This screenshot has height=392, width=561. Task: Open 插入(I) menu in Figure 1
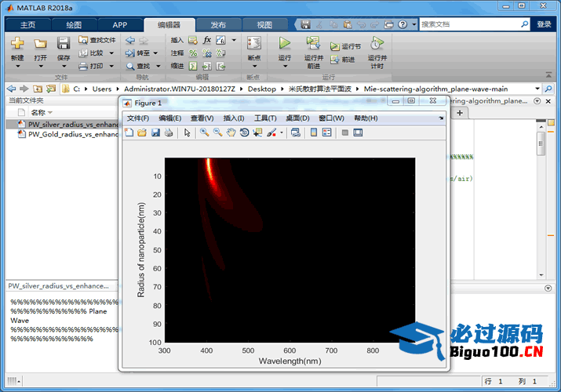(x=234, y=118)
